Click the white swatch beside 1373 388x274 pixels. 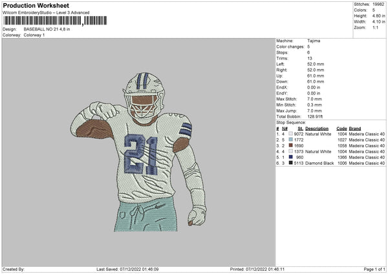tap(290, 151)
